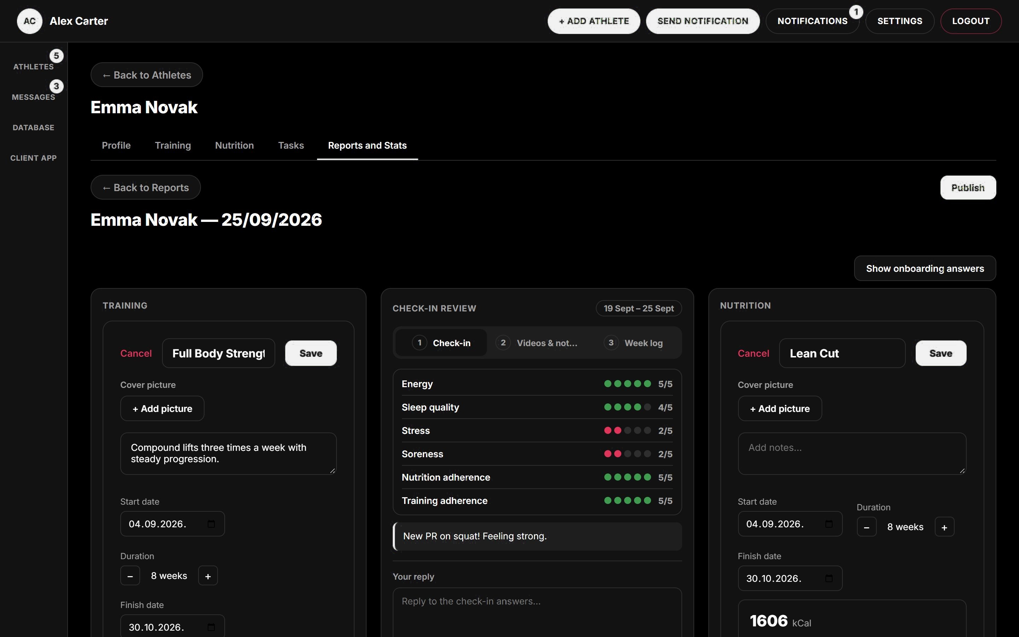Decrease Training duration with minus button
Screen dimensions: 1019x637
pos(130,575)
